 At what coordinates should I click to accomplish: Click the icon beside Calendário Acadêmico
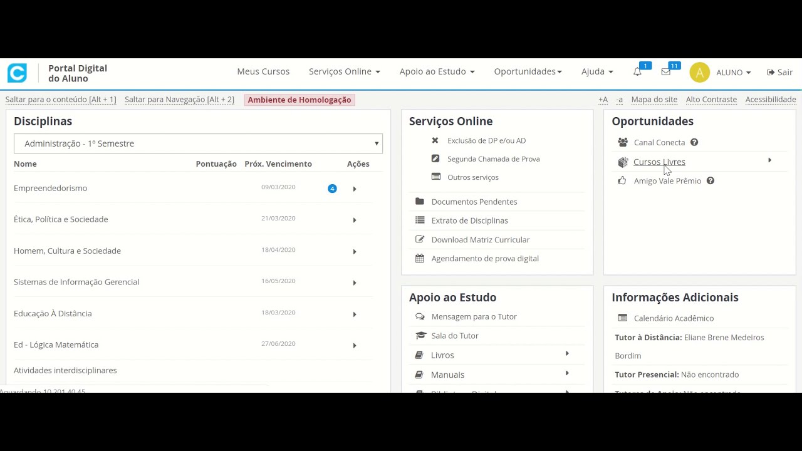click(622, 318)
